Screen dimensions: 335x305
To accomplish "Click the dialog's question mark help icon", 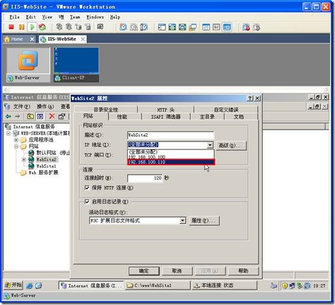I will click(x=250, y=98).
